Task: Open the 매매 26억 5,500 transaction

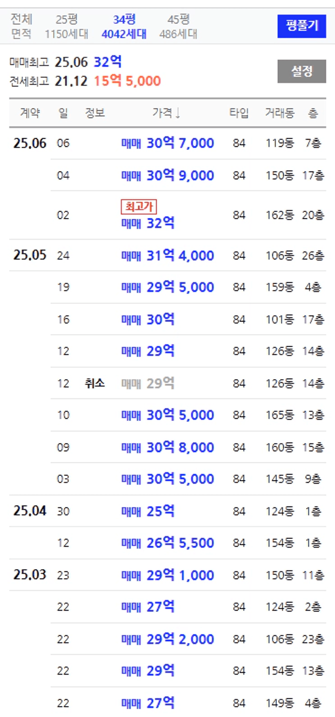Action: tap(188, 543)
